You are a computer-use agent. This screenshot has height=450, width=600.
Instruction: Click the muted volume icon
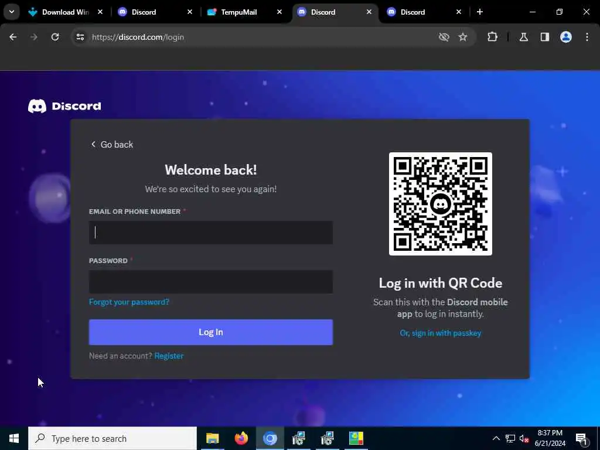point(524,438)
